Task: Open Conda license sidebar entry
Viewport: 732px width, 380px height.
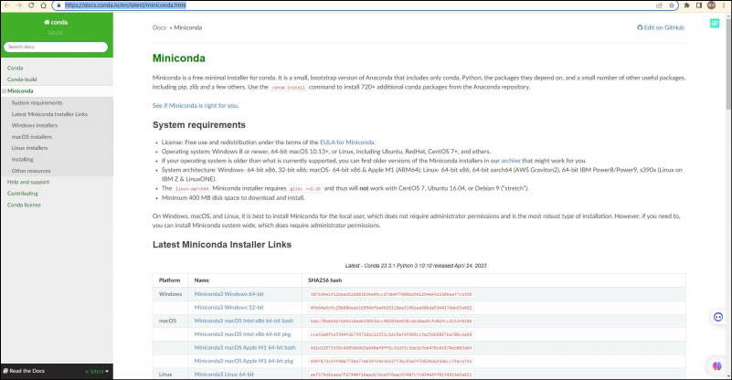Action: [24, 205]
